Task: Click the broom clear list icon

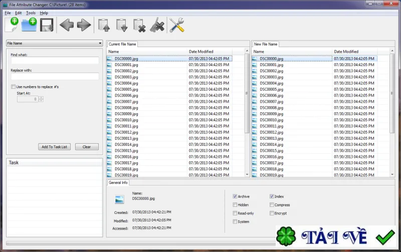Action: click(x=157, y=25)
